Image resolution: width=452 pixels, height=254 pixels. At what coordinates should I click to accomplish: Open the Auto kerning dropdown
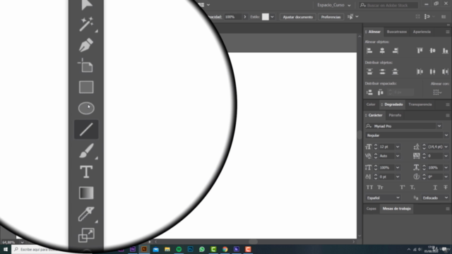tap(398, 156)
